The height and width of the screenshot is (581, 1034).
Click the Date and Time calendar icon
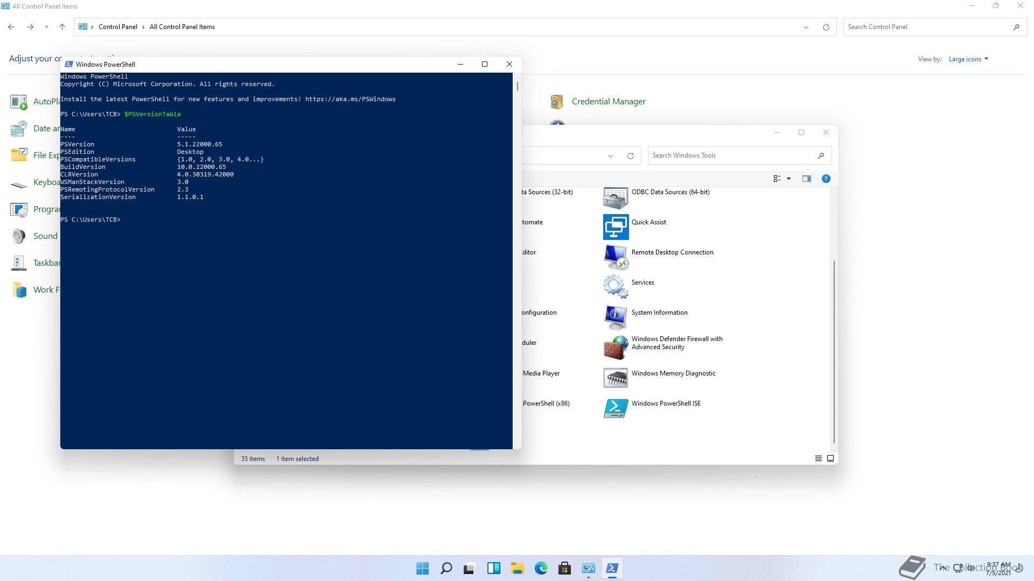[19, 129]
